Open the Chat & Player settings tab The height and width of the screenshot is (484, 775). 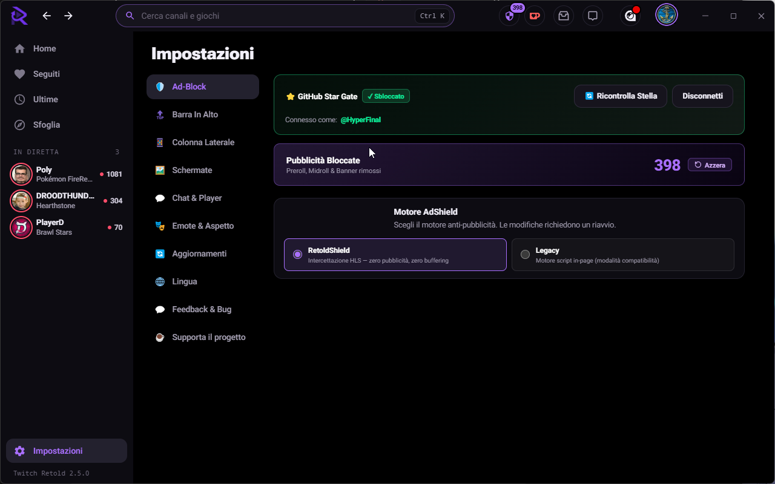203,198
